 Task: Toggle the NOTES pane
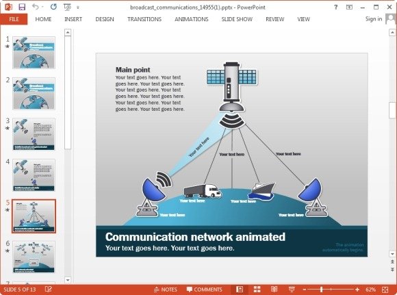coord(166,290)
